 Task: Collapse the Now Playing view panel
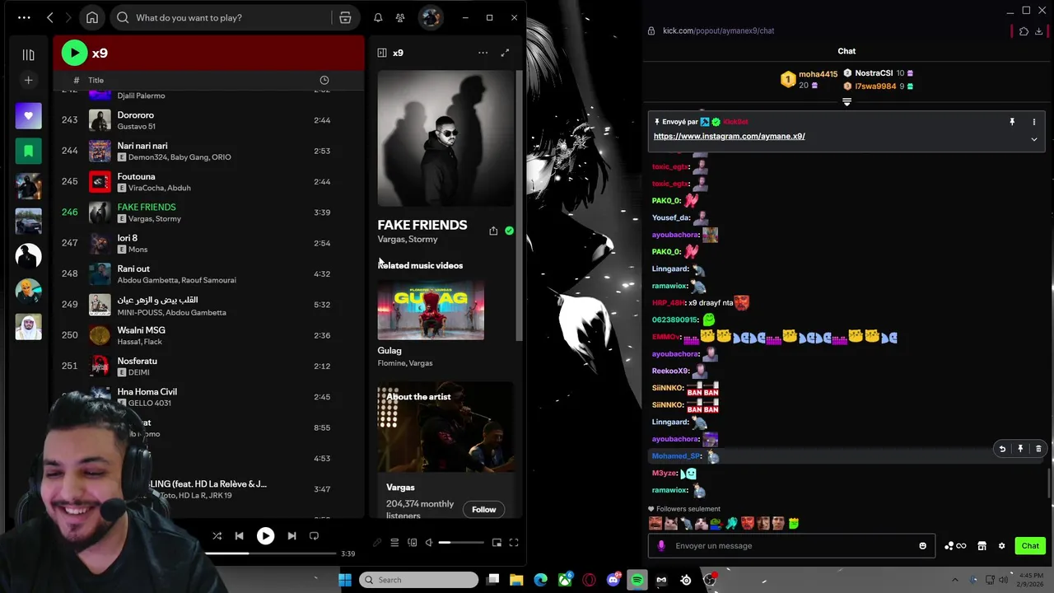382,53
